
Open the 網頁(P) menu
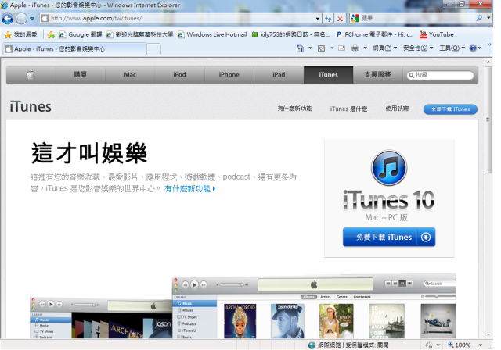click(384, 48)
